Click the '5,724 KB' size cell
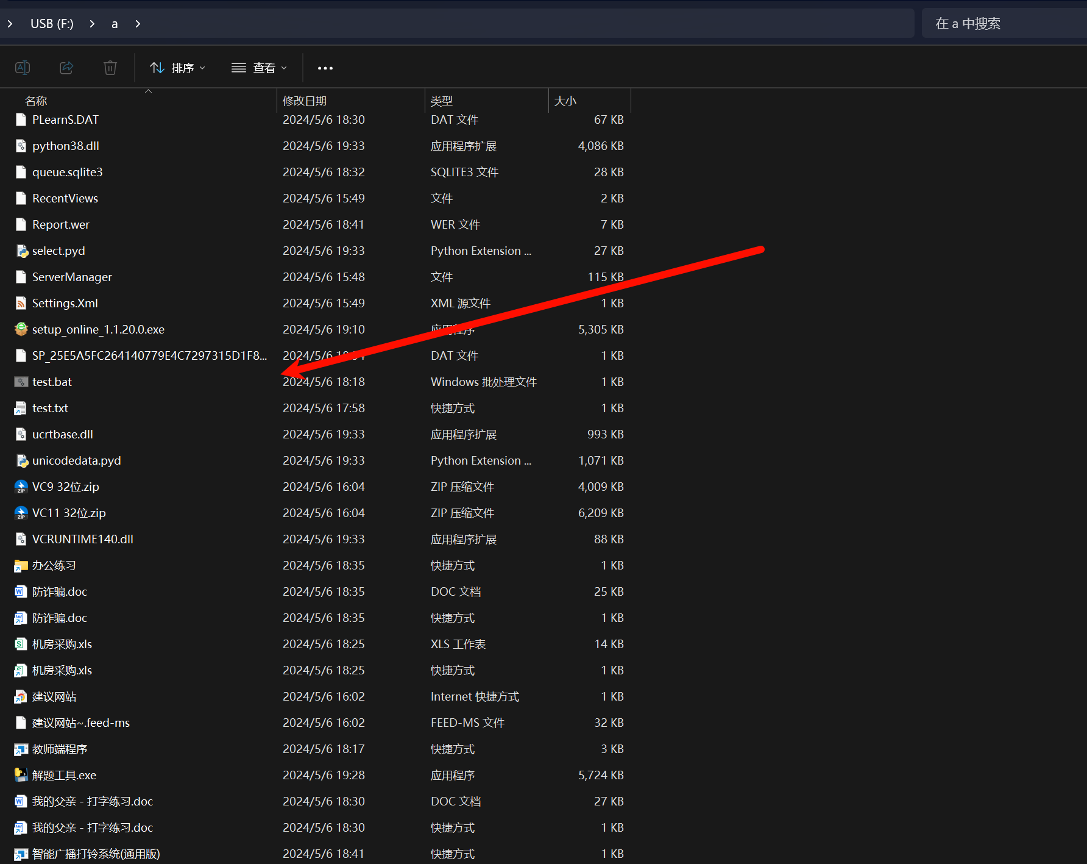Viewport: 1087px width, 864px height. coord(601,775)
